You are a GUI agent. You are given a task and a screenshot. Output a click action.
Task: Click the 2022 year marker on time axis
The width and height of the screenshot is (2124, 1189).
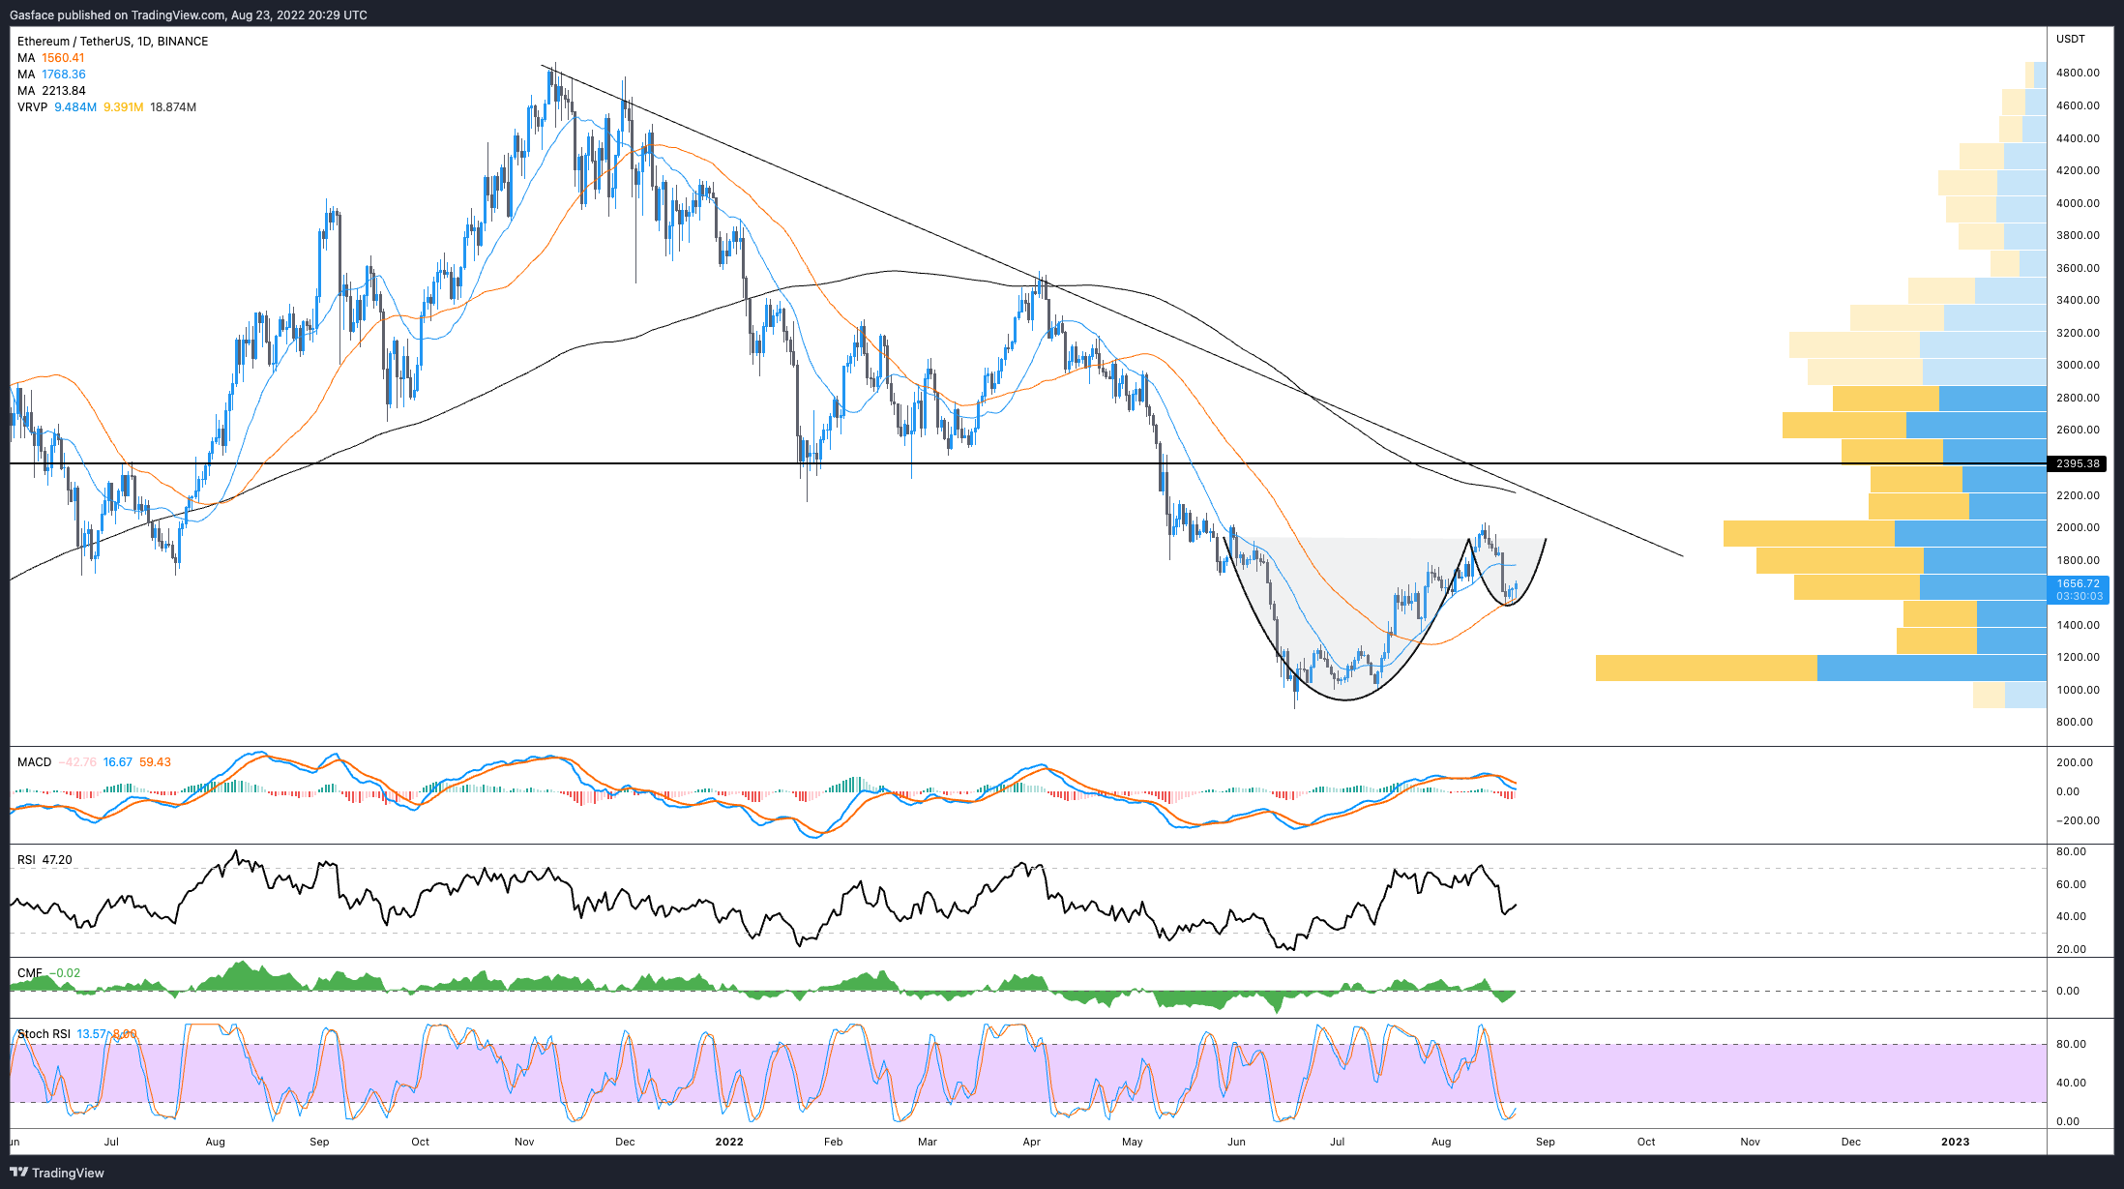[x=729, y=1142]
